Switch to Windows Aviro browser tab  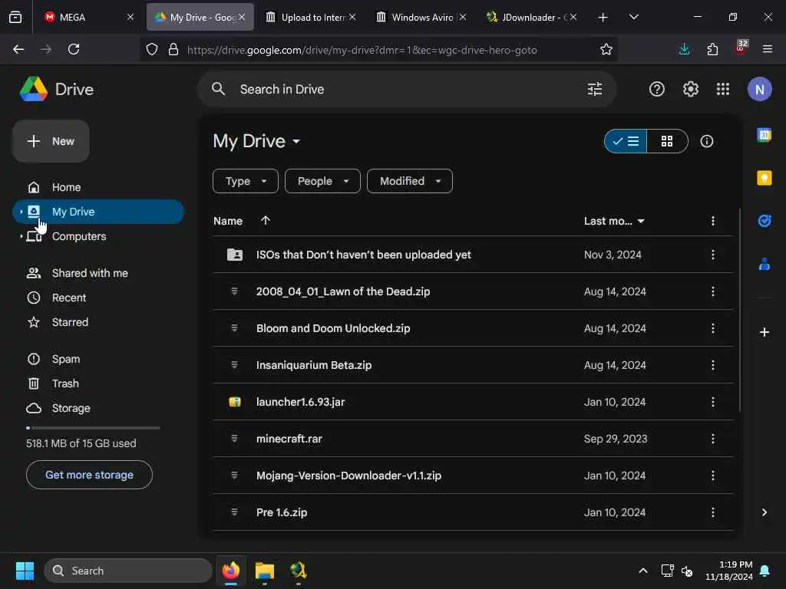[x=420, y=17]
